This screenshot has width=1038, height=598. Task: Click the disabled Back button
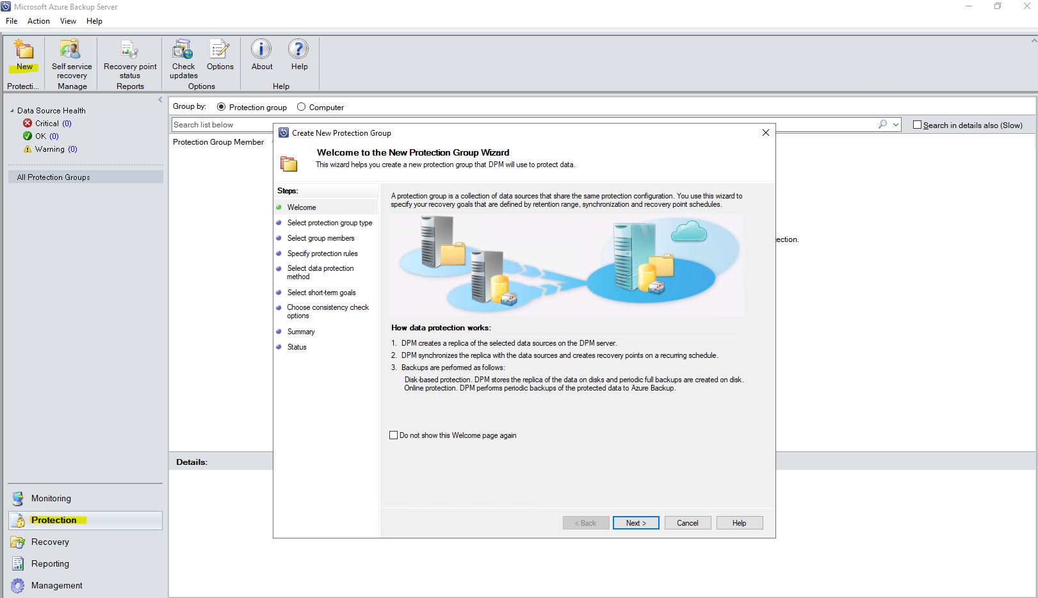pos(586,523)
